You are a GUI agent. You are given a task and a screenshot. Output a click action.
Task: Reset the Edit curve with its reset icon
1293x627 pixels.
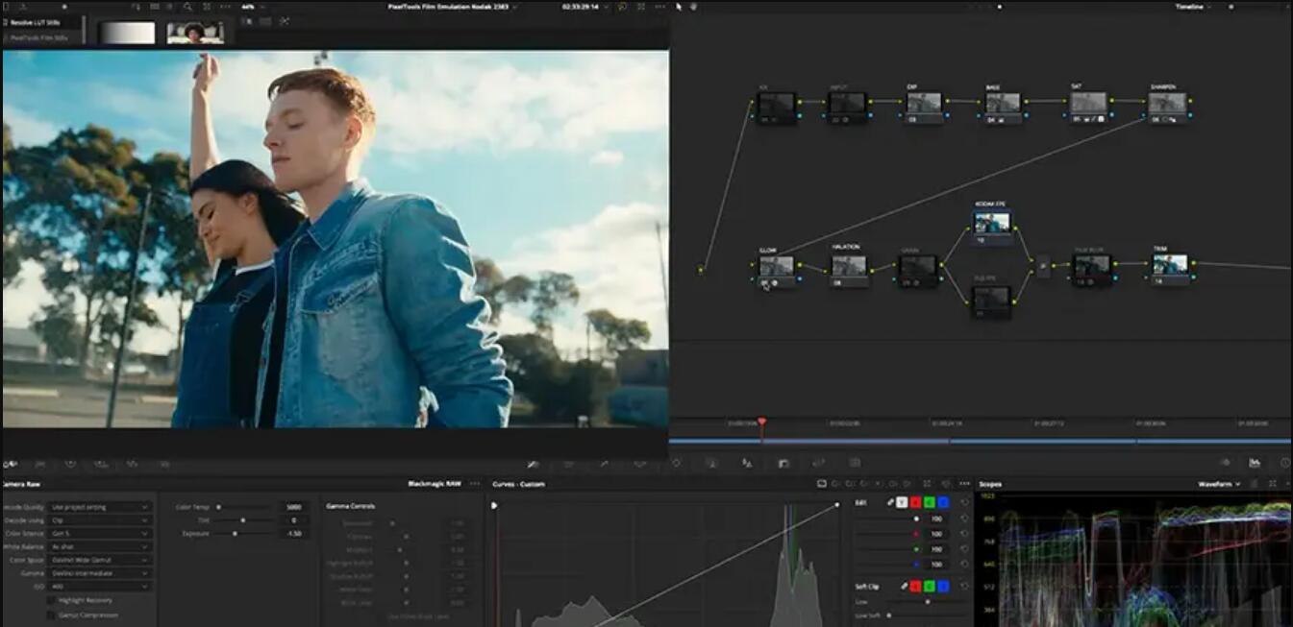click(964, 502)
